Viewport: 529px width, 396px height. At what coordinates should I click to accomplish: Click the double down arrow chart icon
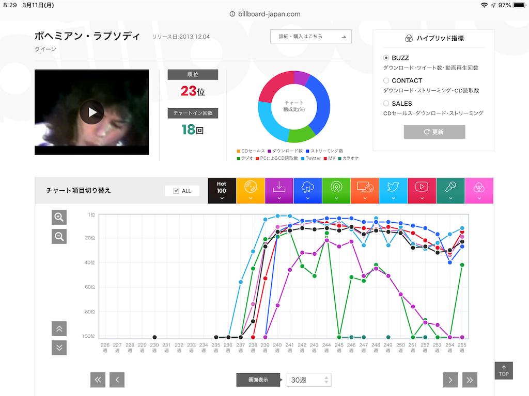pos(59,348)
